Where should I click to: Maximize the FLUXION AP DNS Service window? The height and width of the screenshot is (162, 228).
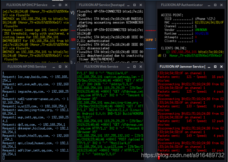pos(60,66)
